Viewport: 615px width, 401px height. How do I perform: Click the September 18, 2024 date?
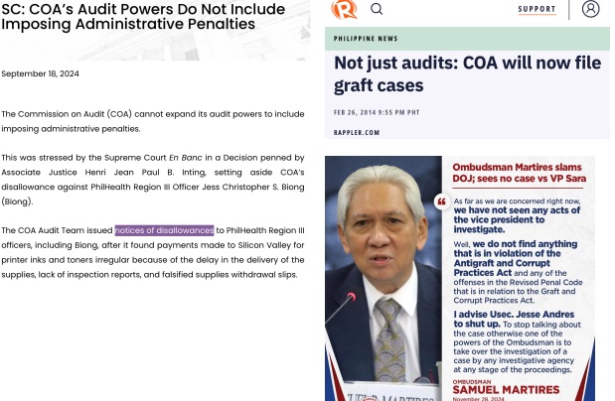pos(40,73)
